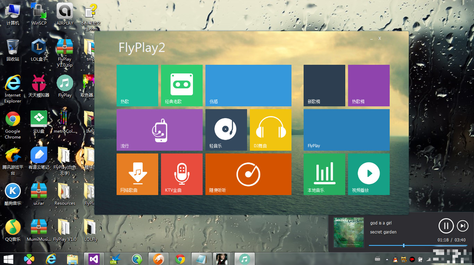
Task: Click the FlyPlay2 title text
Action: tap(142, 47)
